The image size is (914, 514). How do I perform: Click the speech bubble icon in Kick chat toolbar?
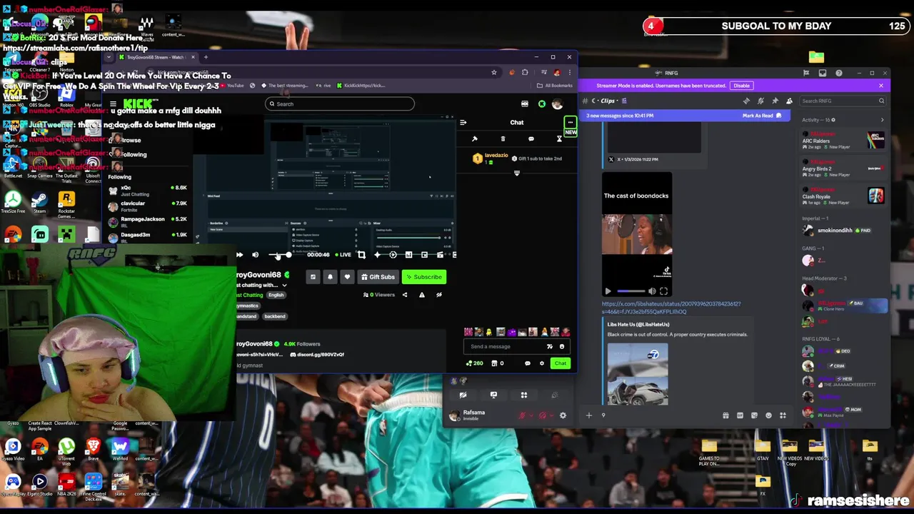[x=531, y=138]
